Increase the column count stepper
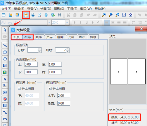Viewport: 147px width, 126px height. click(x=68, y=49)
